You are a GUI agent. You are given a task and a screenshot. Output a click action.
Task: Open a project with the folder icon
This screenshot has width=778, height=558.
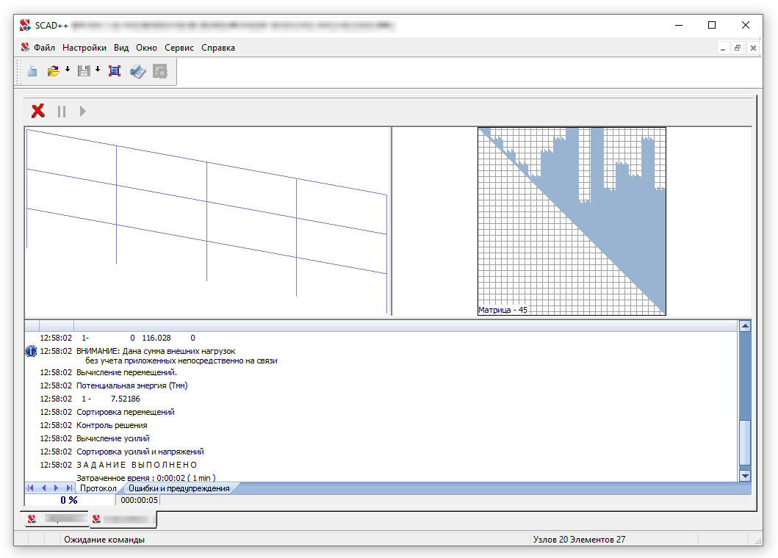click(53, 71)
